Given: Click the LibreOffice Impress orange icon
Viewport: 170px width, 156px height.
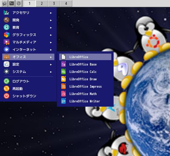Looking at the screenshot, I should pos(63,87).
